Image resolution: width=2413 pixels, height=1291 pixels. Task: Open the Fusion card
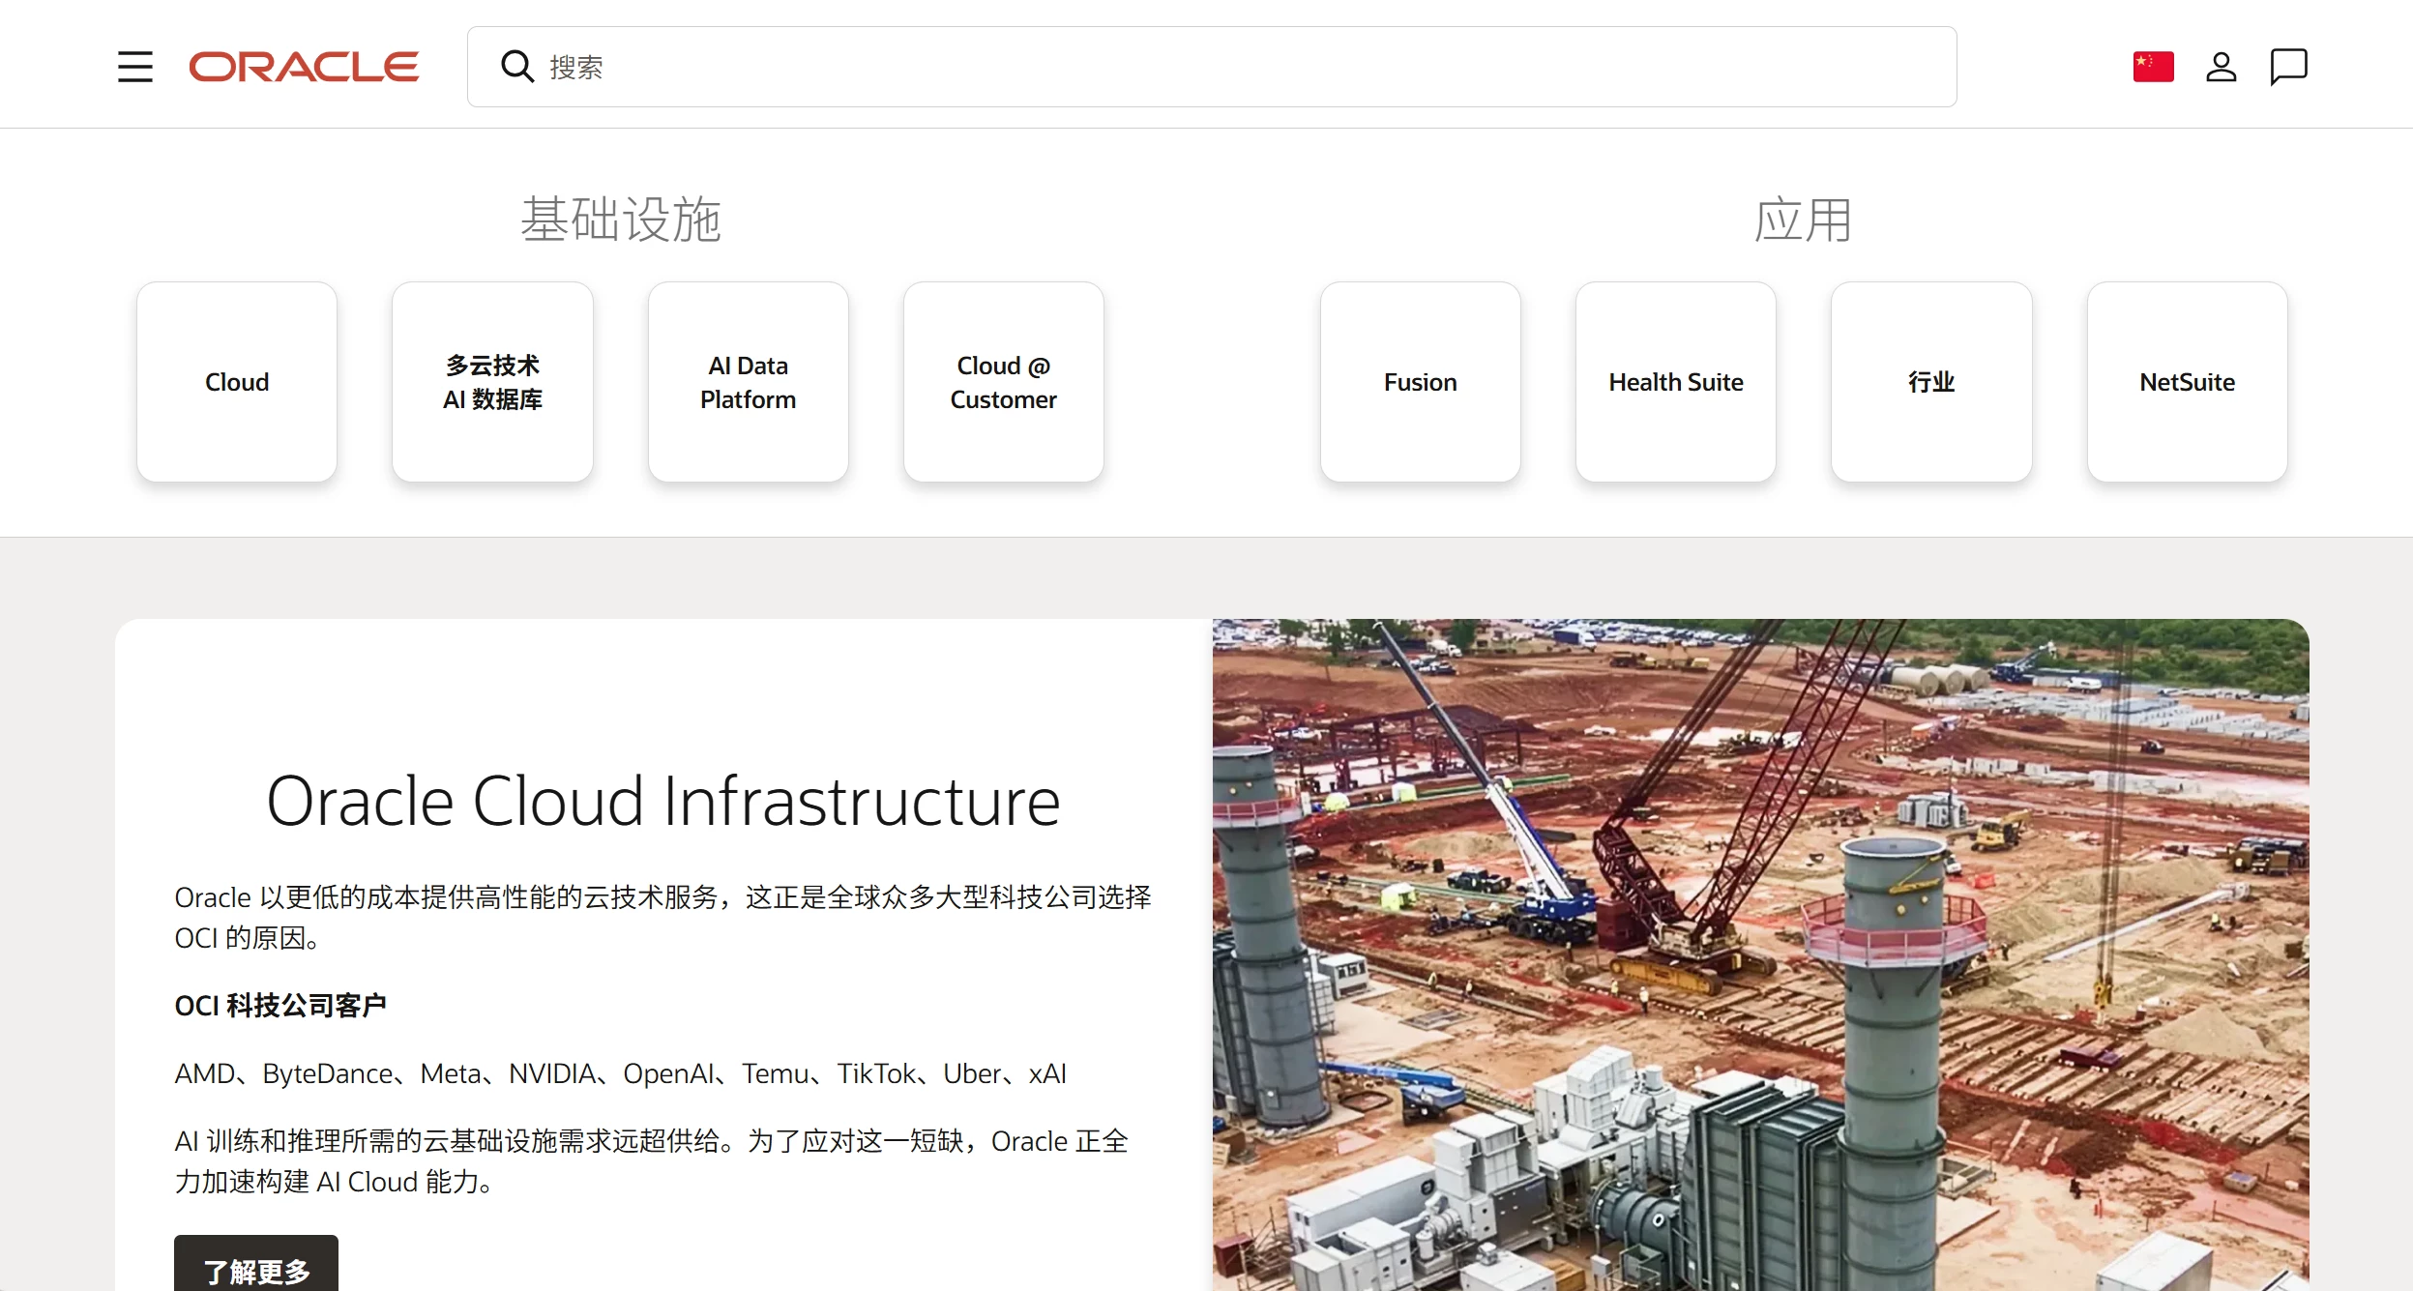tap(1421, 382)
